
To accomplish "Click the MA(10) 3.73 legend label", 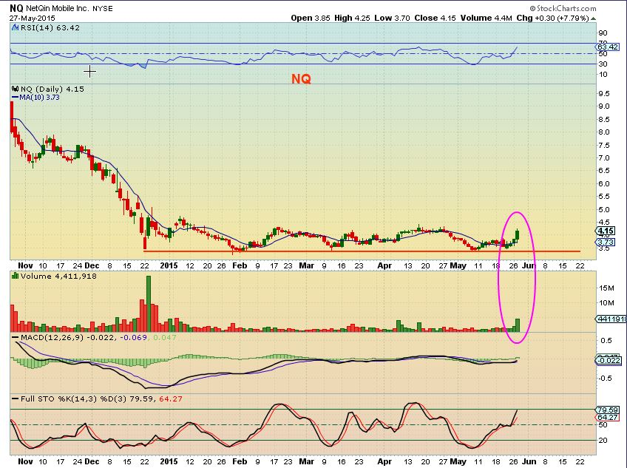I will [x=40, y=97].
